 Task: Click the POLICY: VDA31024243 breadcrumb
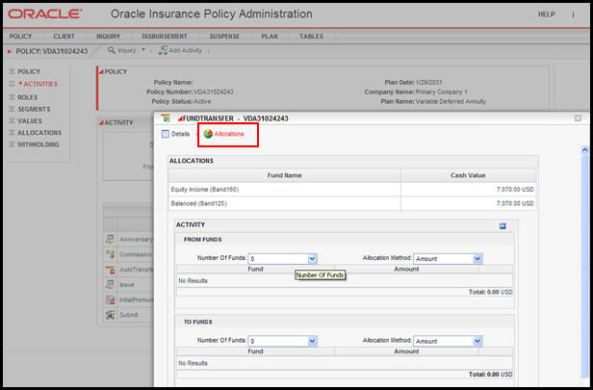tap(52, 51)
